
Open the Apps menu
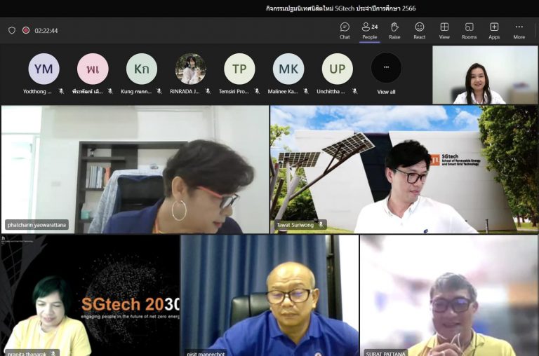[494, 31]
